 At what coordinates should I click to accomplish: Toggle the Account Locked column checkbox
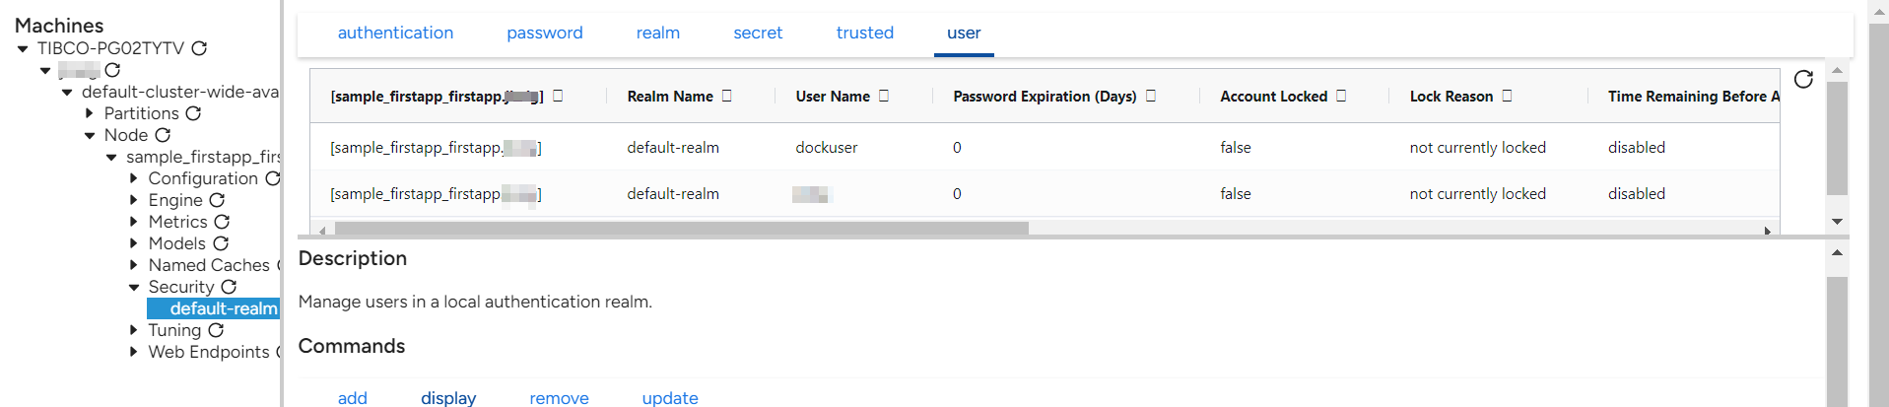[1341, 96]
